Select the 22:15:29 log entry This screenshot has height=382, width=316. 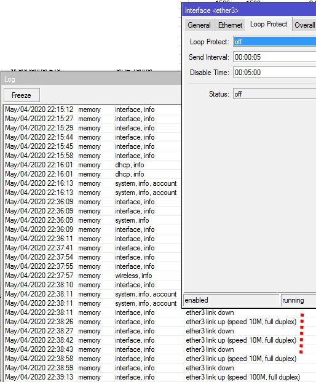92,128
